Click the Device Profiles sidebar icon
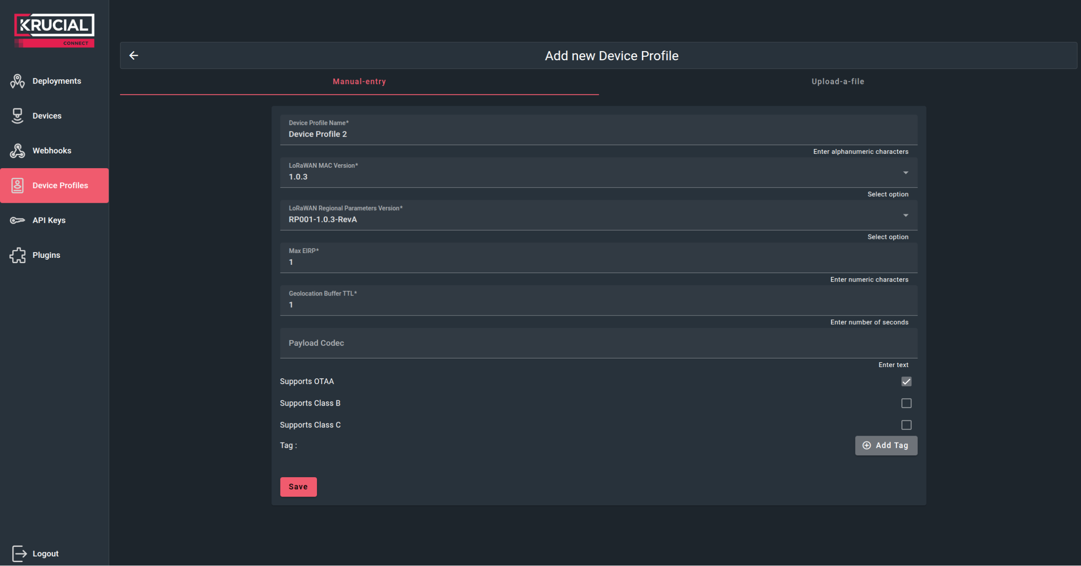The image size is (1081, 566). click(17, 185)
